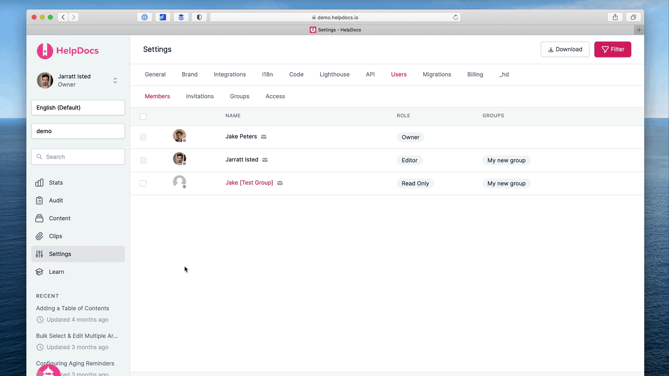Open recent article Bulk Select & Edit Multiple
Image resolution: width=669 pixels, height=376 pixels.
point(77,336)
